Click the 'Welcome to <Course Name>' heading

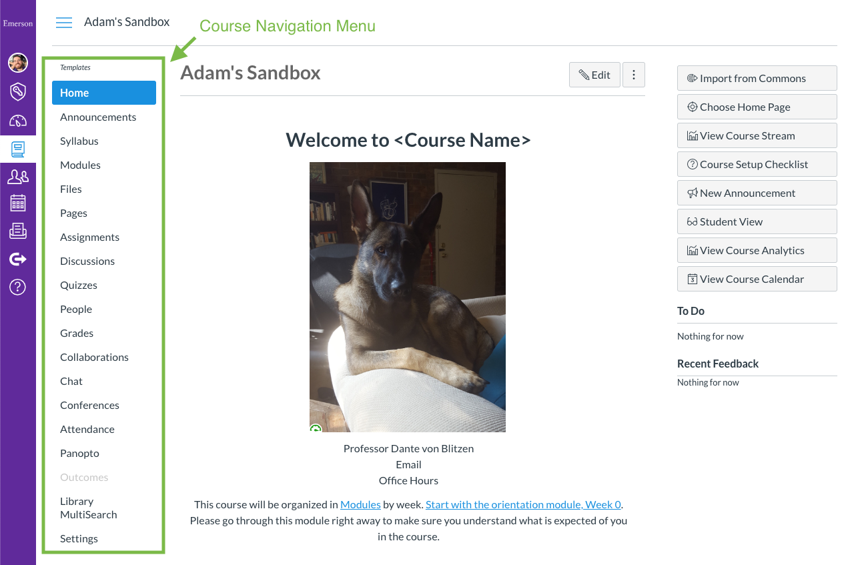408,140
